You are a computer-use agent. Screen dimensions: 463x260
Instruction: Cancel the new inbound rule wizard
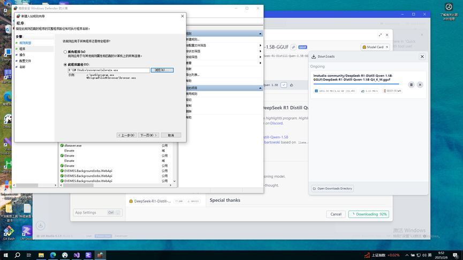[171, 135]
